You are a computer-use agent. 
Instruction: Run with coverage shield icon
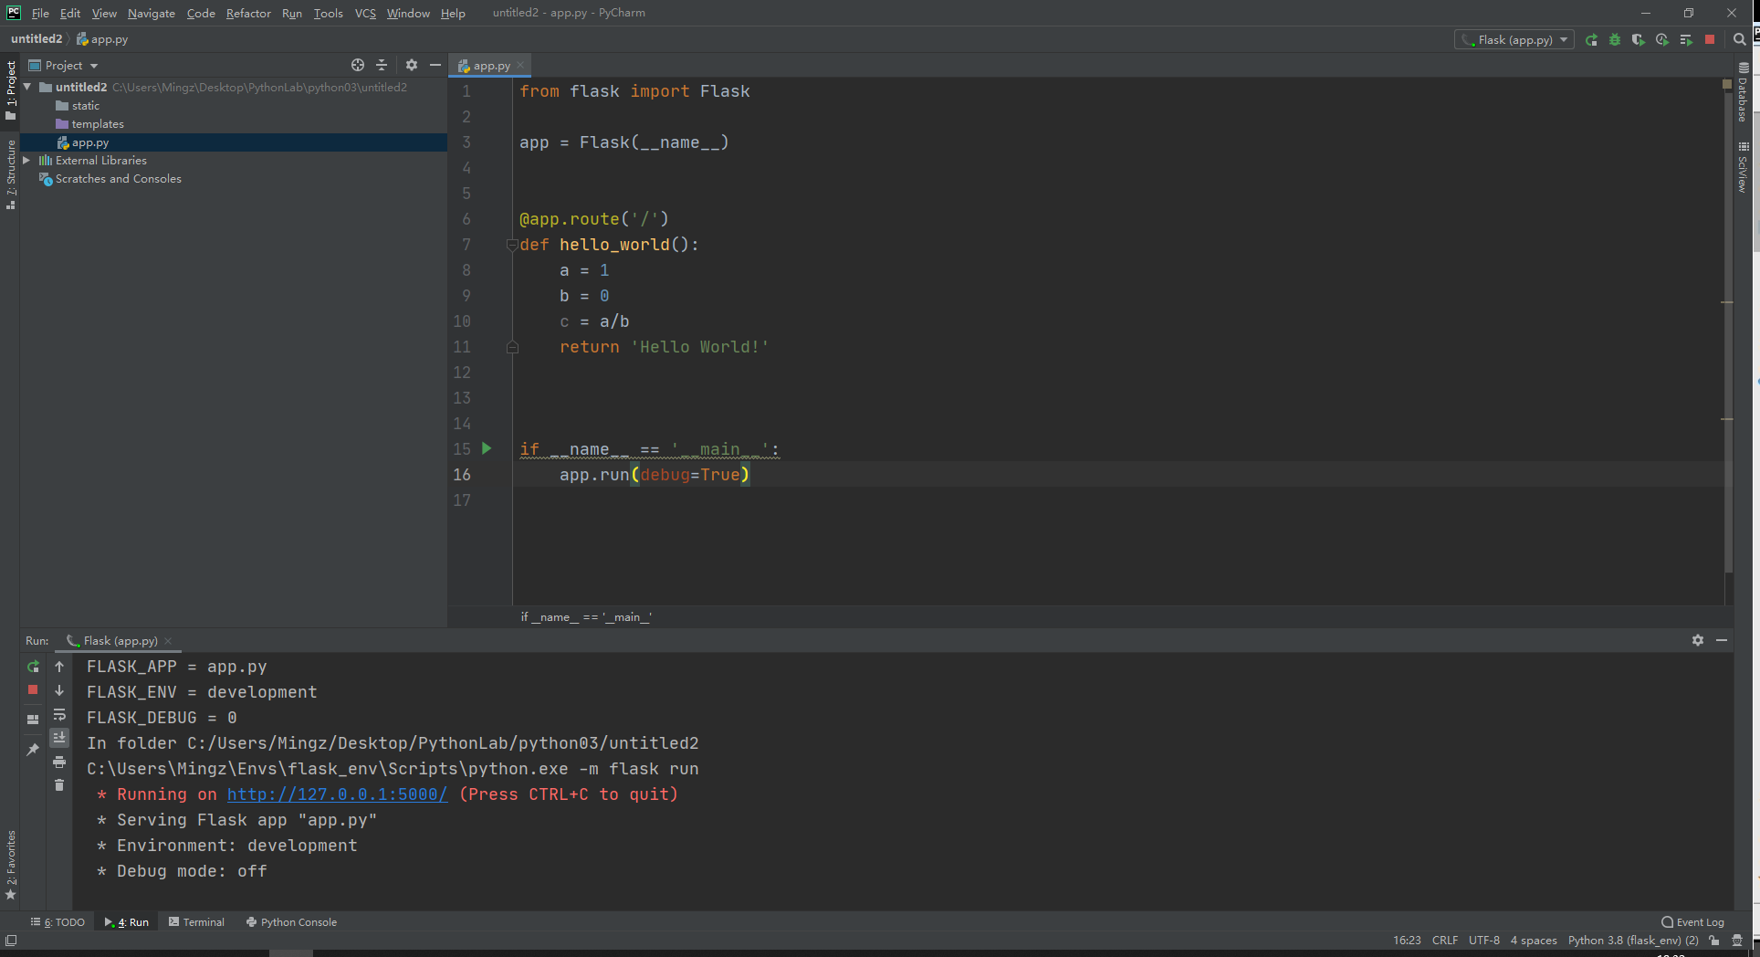click(1639, 40)
